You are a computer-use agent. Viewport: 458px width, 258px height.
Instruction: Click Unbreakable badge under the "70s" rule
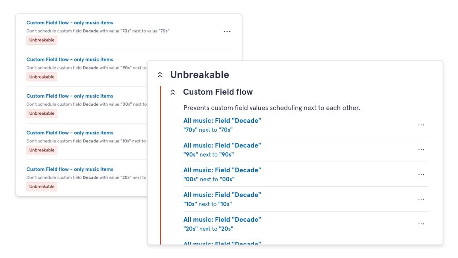(42, 40)
